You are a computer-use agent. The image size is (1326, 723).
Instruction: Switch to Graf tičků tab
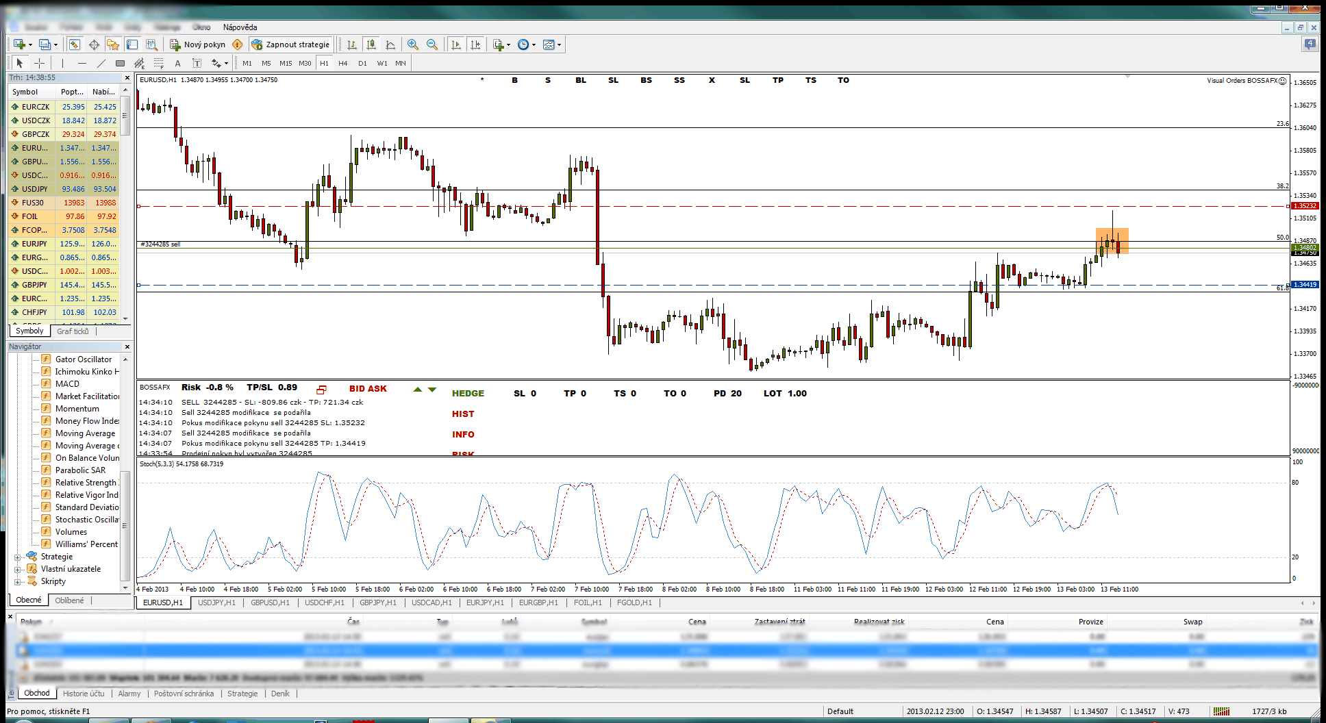[x=73, y=331]
